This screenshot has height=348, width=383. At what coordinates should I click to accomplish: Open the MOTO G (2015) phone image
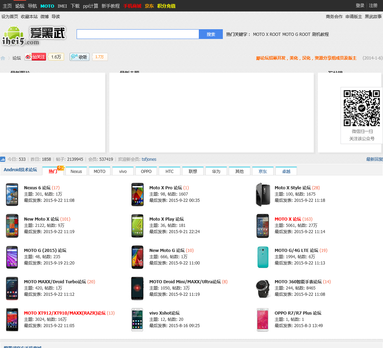coord(12,257)
